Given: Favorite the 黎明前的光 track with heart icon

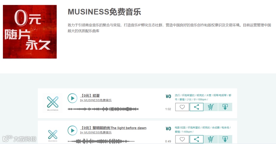Looking at the screenshot, I should tap(182, 139).
